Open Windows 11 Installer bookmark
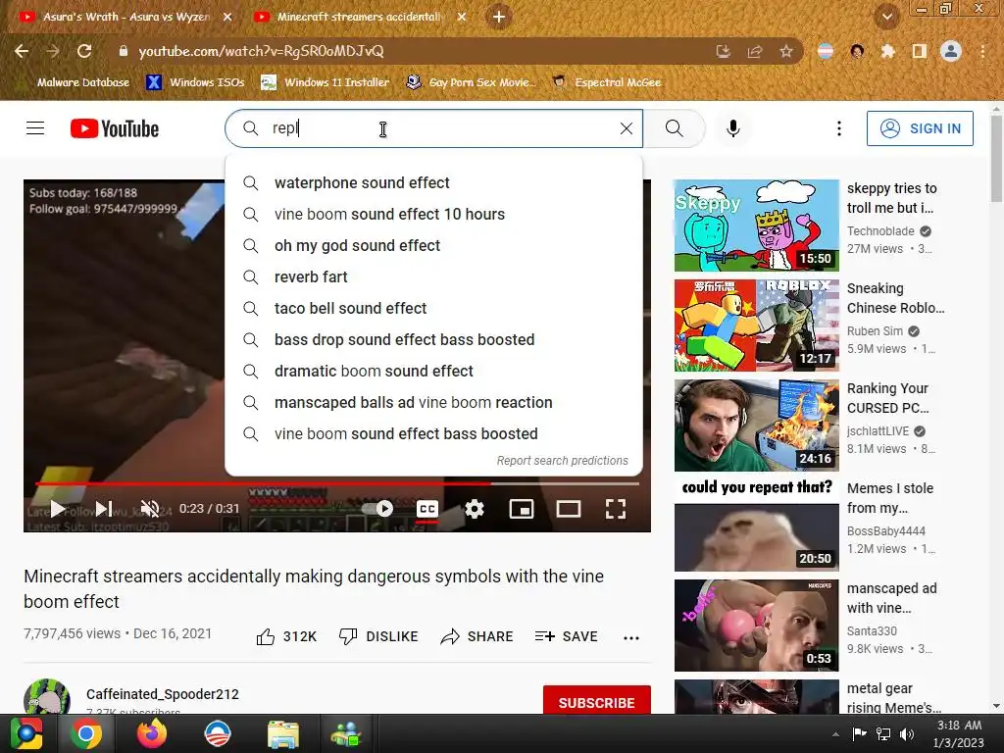1004x753 pixels. [326, 82]
